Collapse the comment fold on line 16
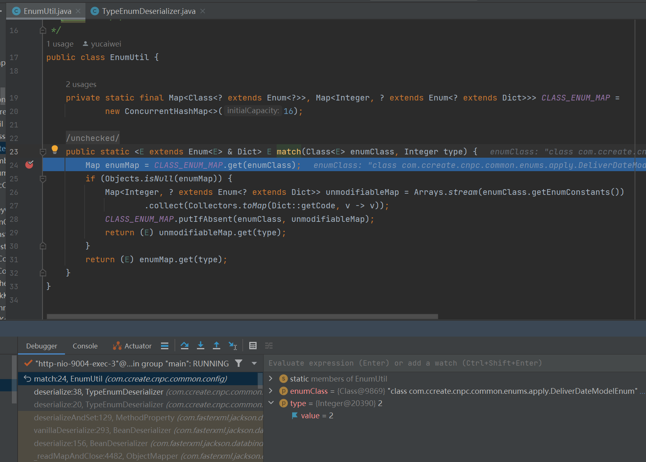 tap(43, 30)
